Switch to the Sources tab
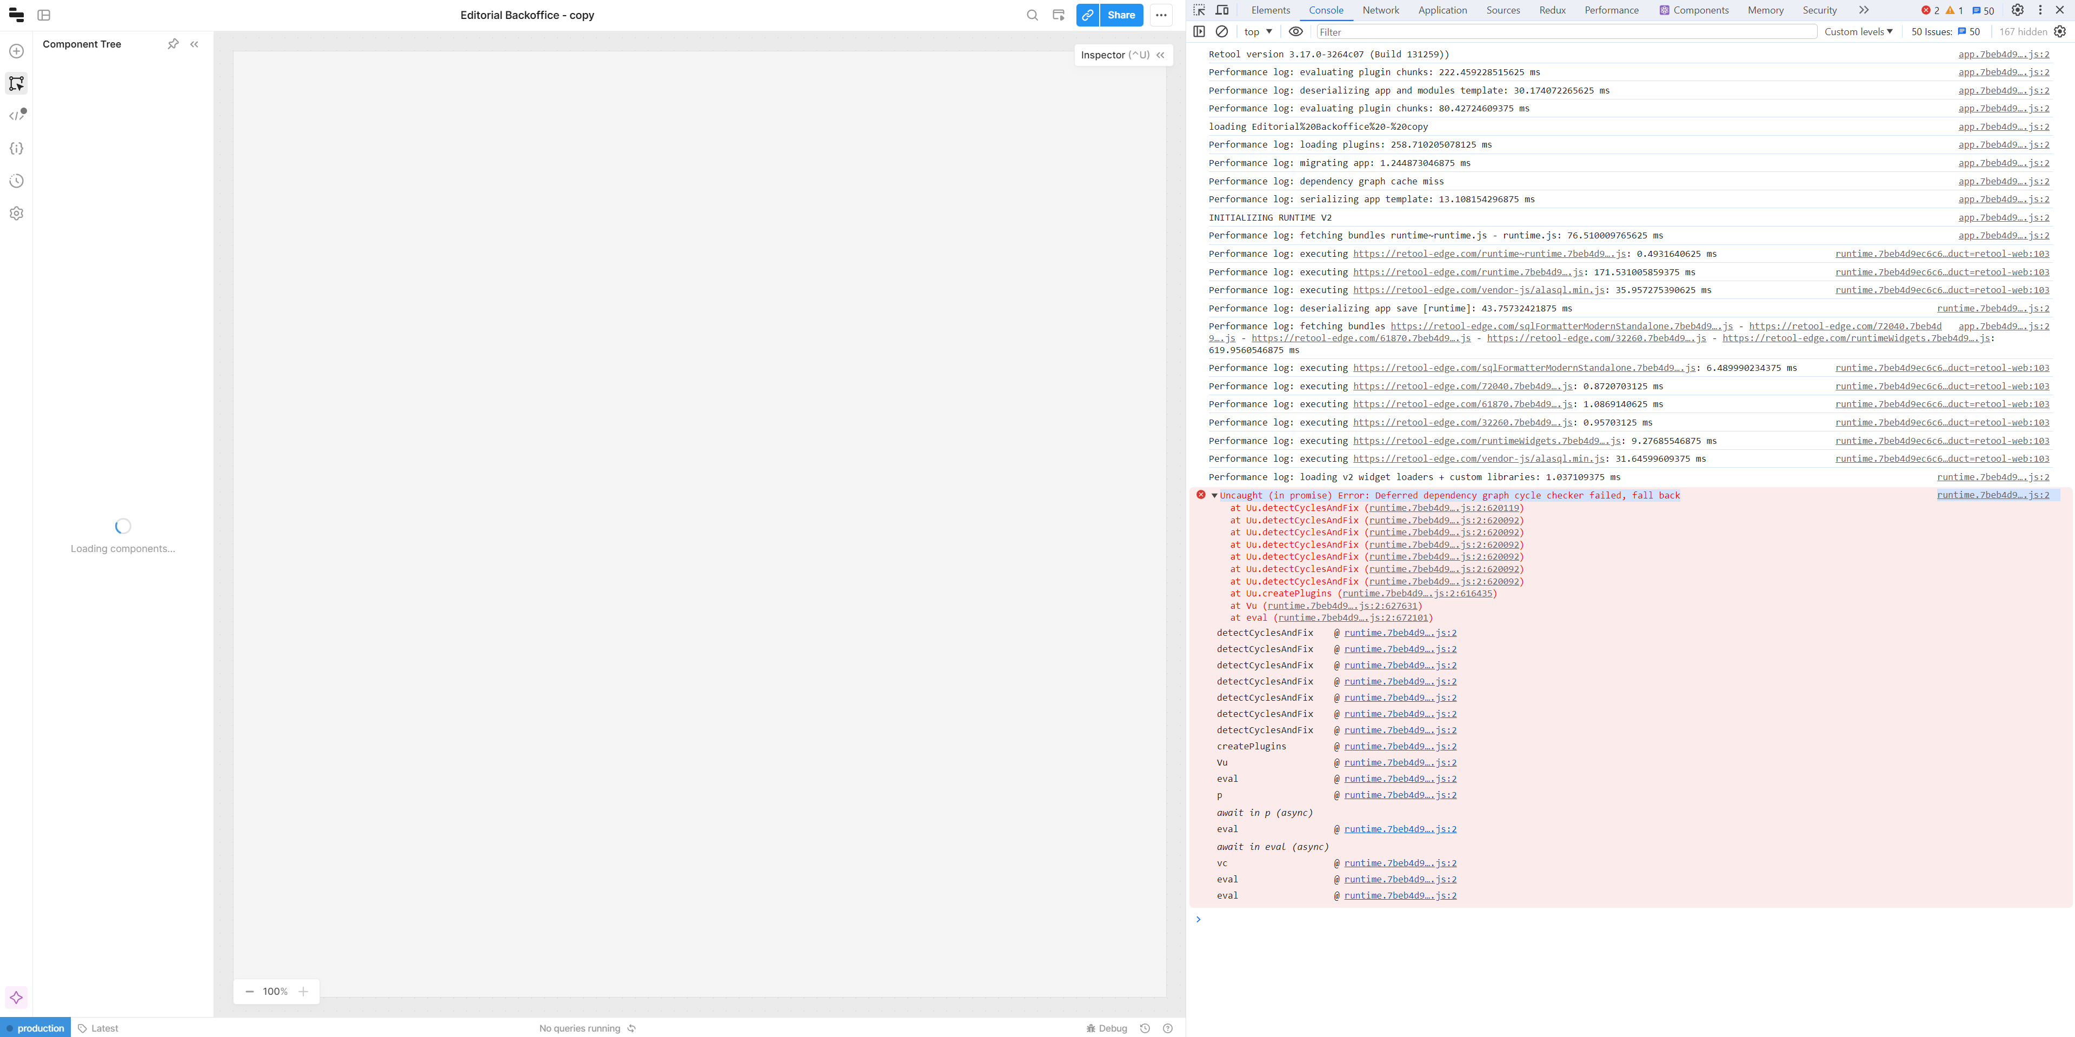This screenshot has height=1037, width=2075. click(1503, 10)
